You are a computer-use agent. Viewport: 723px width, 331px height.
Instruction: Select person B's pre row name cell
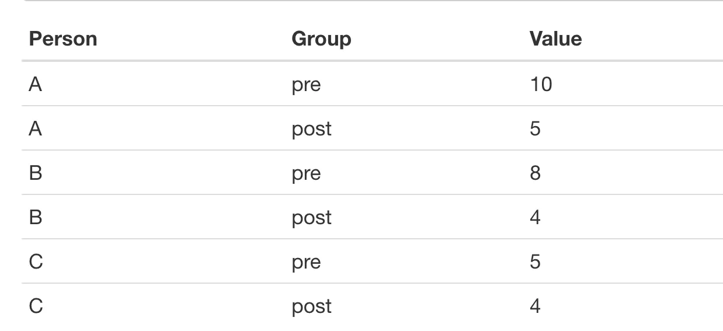[x=35, y=173]
